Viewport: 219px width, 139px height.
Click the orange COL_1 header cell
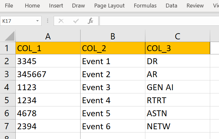(x=48, y=49)
